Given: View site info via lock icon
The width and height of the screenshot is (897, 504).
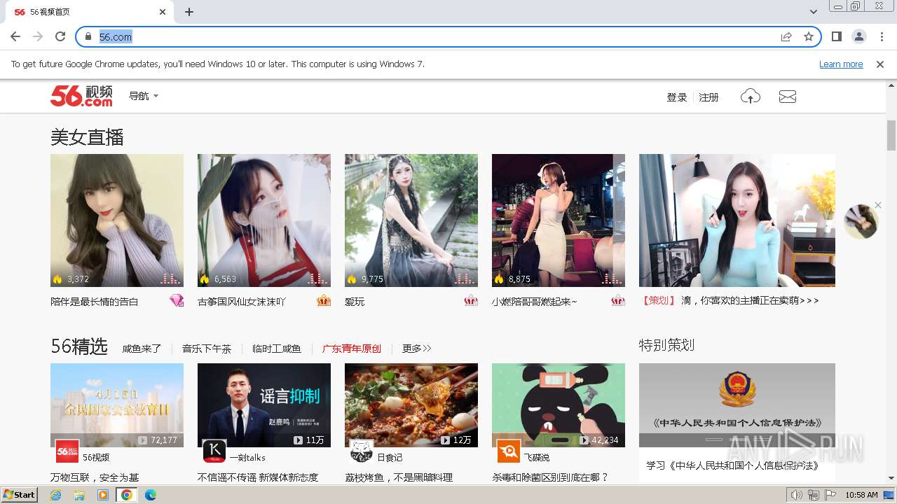Looking at the screenshot, I should tap(88, 36).
